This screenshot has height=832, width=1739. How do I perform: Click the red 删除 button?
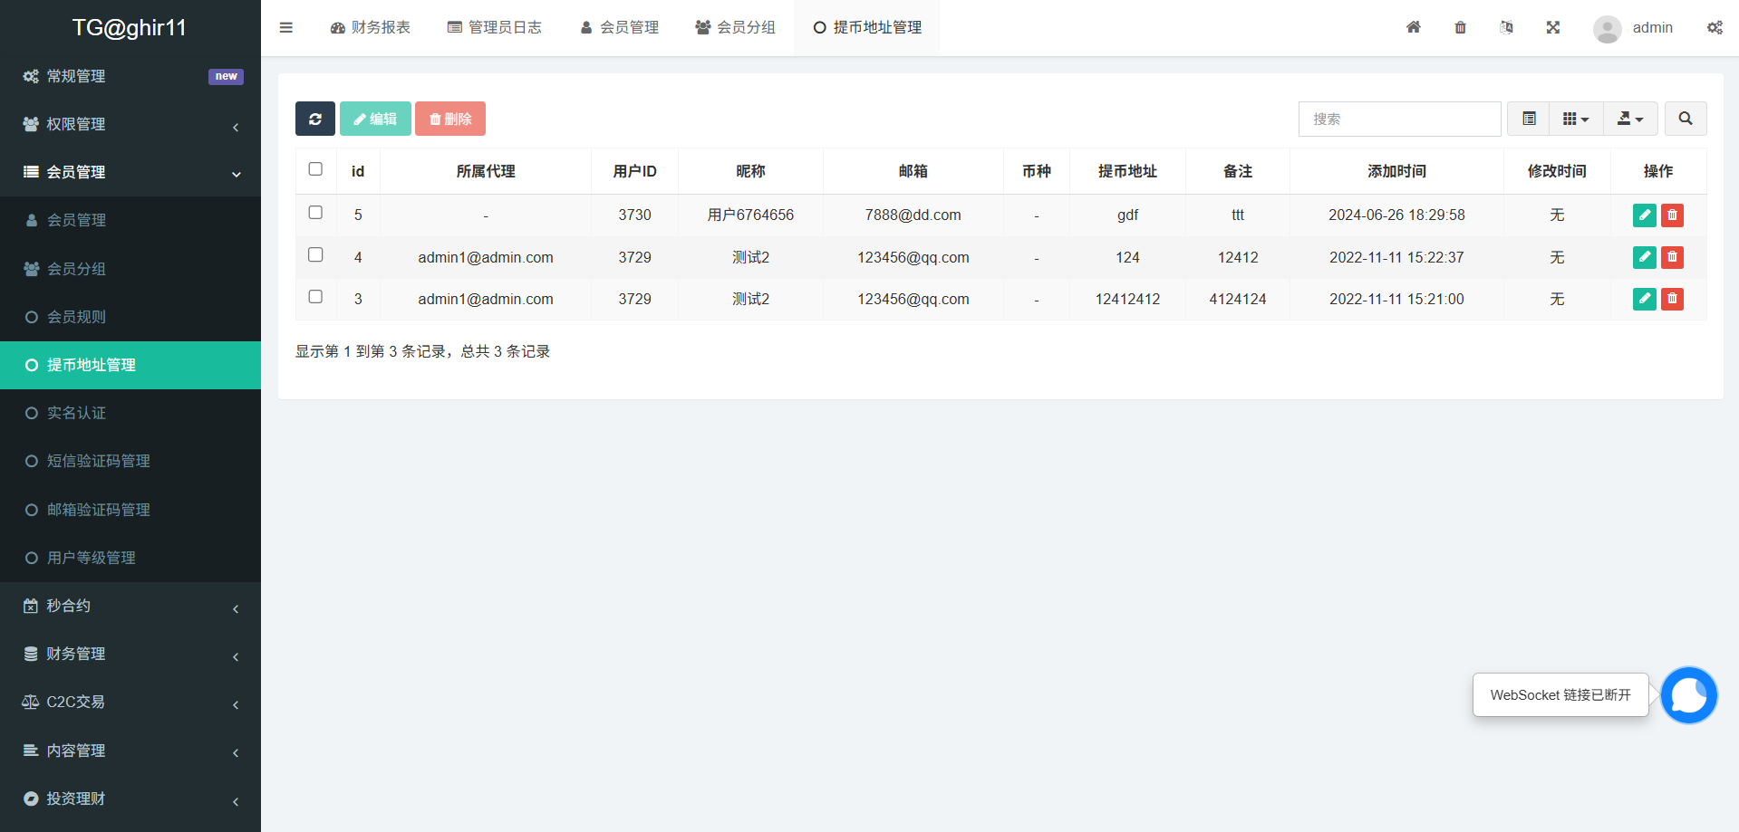point(450,119)
